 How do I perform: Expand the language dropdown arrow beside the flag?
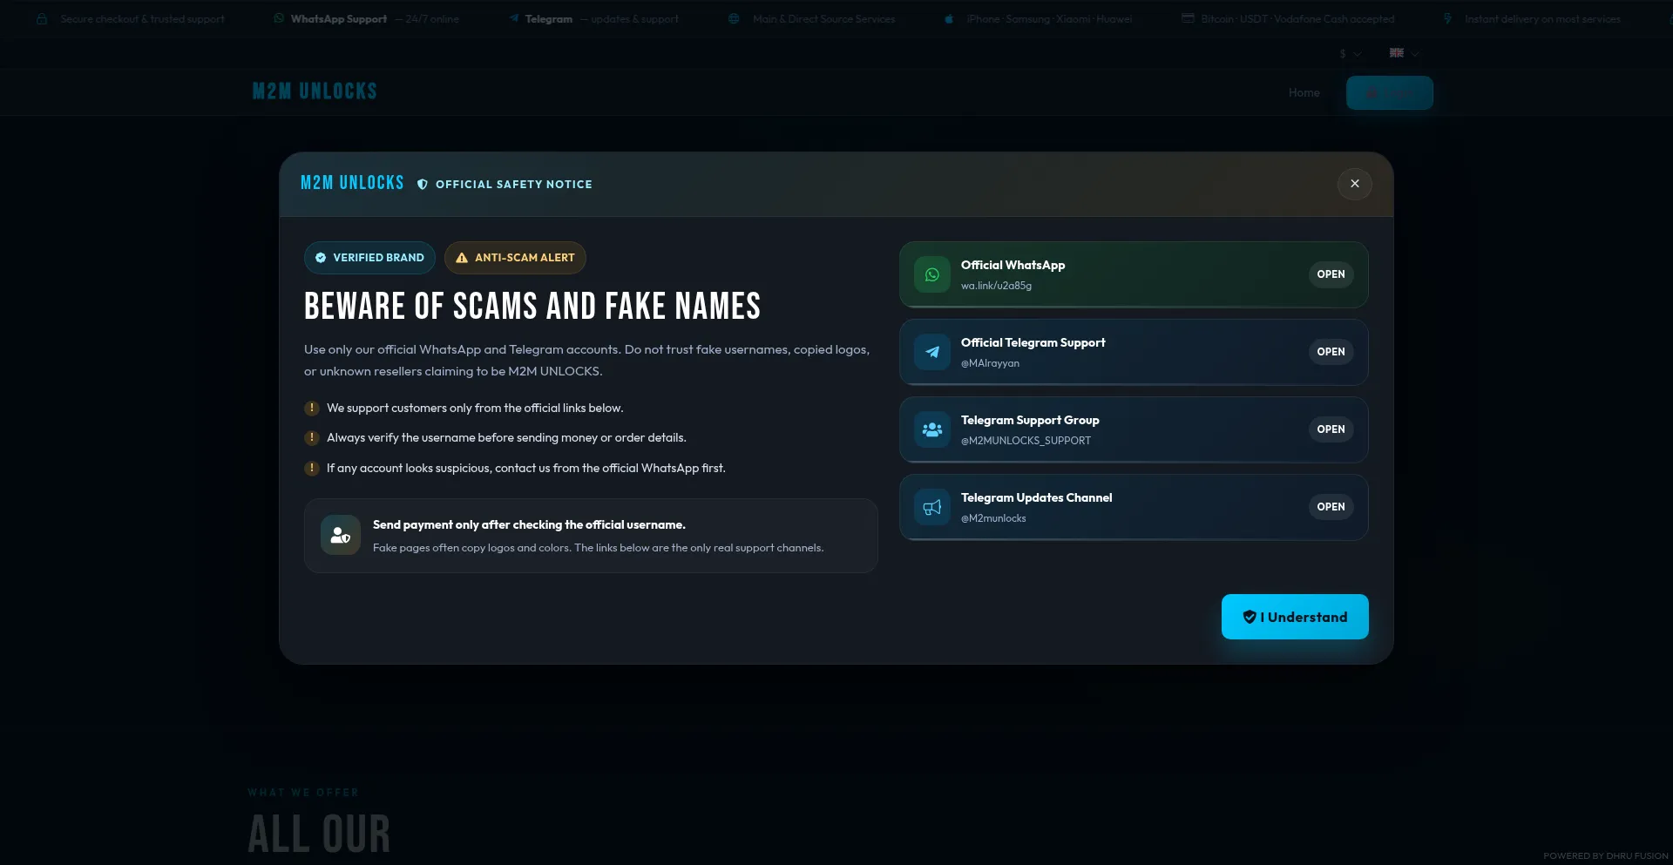coord(1415,54)
